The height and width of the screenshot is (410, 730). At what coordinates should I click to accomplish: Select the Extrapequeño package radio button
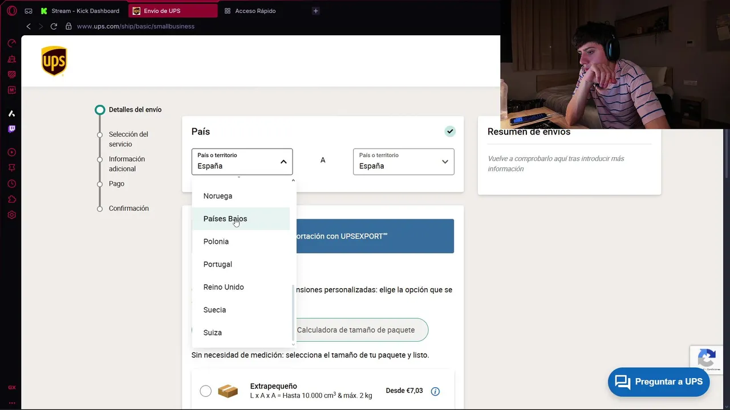(x=205, y=391)
